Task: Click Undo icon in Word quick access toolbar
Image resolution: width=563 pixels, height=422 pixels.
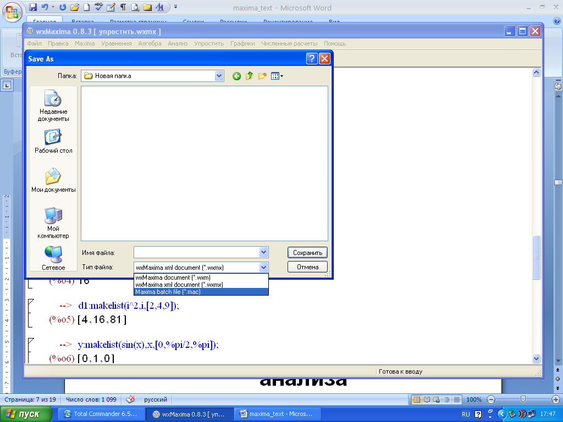Action: click(45, 7)
